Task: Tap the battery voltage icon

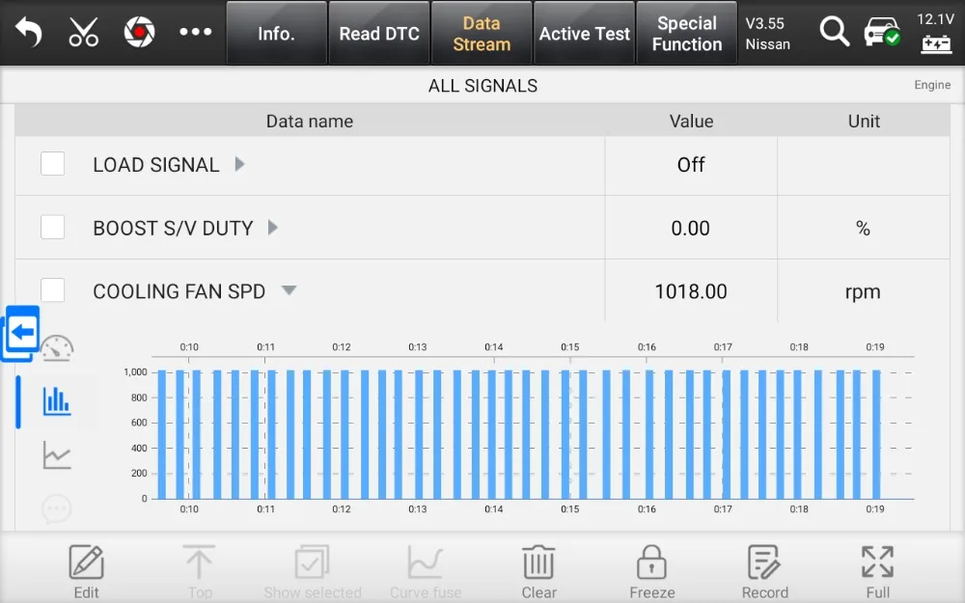Action: click(x=936, y=44)
